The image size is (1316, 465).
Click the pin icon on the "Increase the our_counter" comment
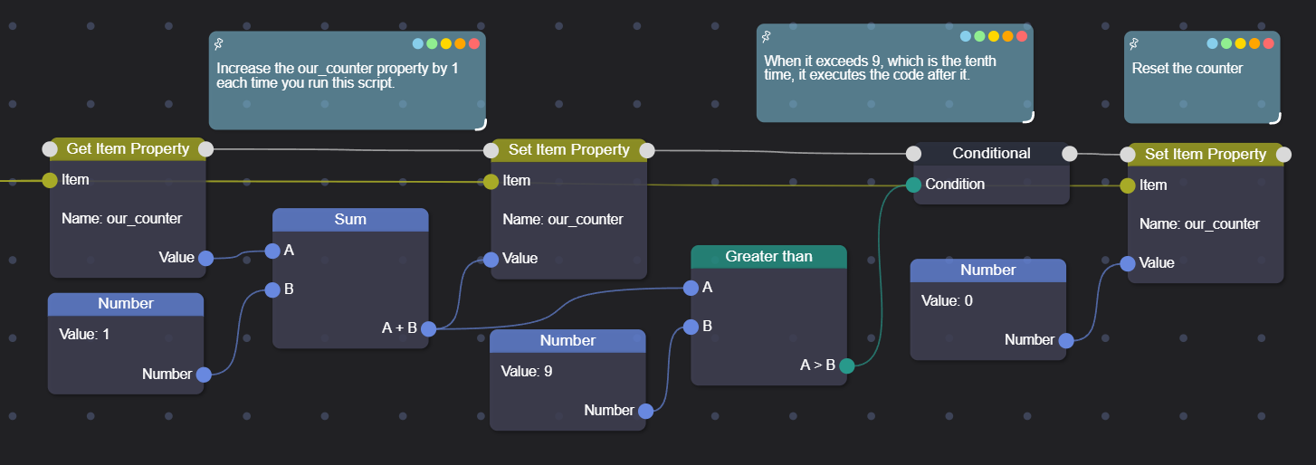[x=218, y=43]
